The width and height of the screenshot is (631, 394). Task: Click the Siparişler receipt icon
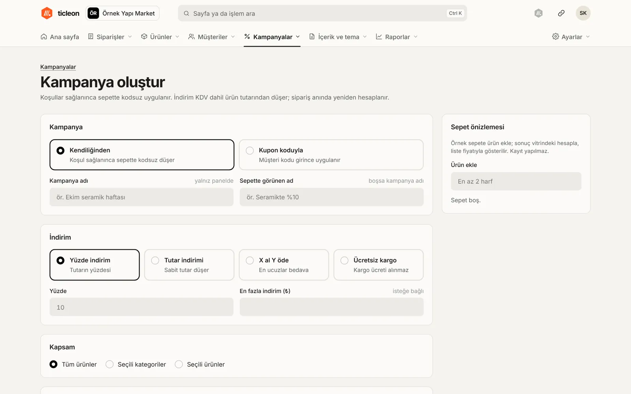(x=91, y=37)
